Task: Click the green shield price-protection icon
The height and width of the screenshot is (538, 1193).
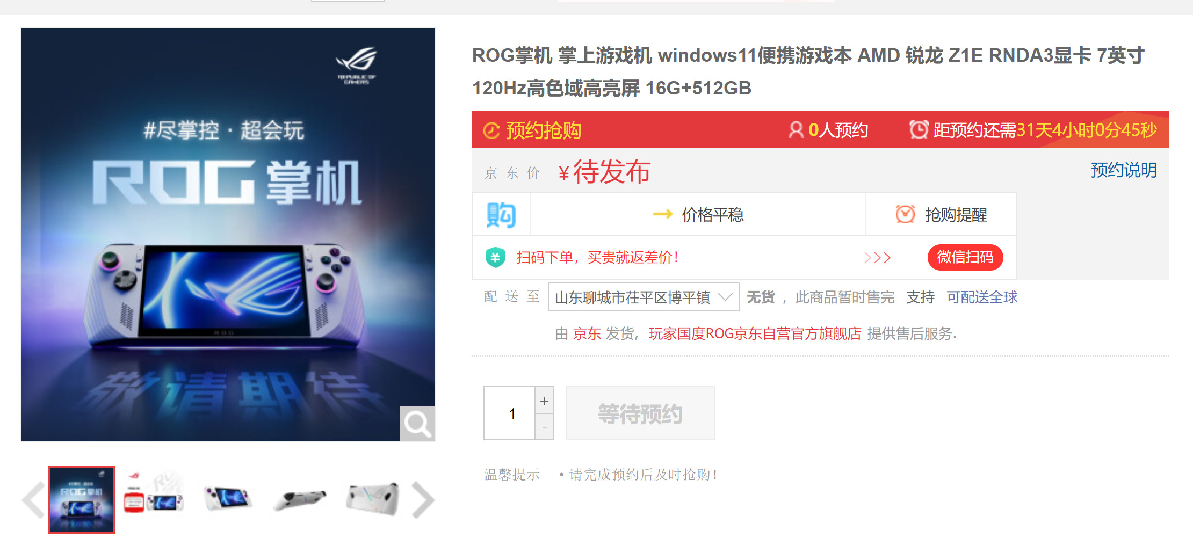Action: (x=495, y=257)
